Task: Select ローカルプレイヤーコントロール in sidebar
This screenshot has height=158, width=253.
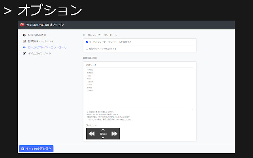Action: [47, 47]
